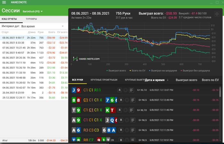
Task: Play the A6 hand replay
Action: coord(127,130)
